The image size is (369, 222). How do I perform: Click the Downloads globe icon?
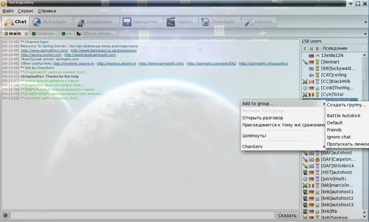[x=206, y=22]
